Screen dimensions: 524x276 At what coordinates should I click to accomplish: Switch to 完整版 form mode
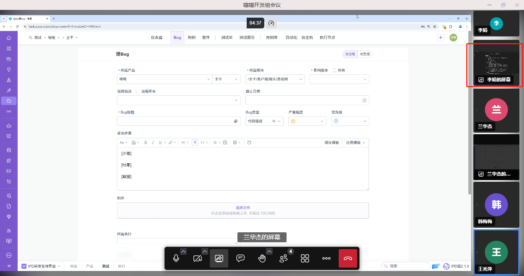click(x=365, y=54)
